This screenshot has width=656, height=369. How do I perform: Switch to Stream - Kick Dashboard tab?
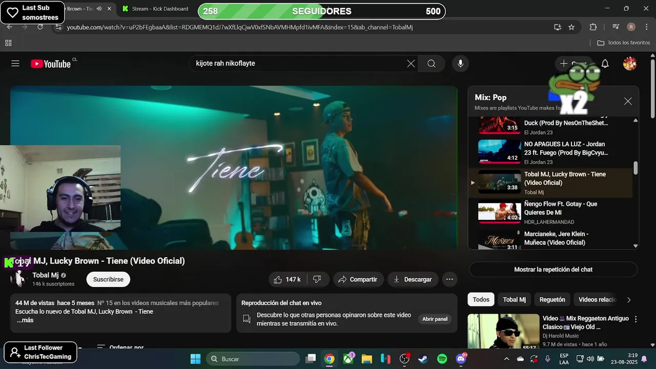(x=156, y=9)
